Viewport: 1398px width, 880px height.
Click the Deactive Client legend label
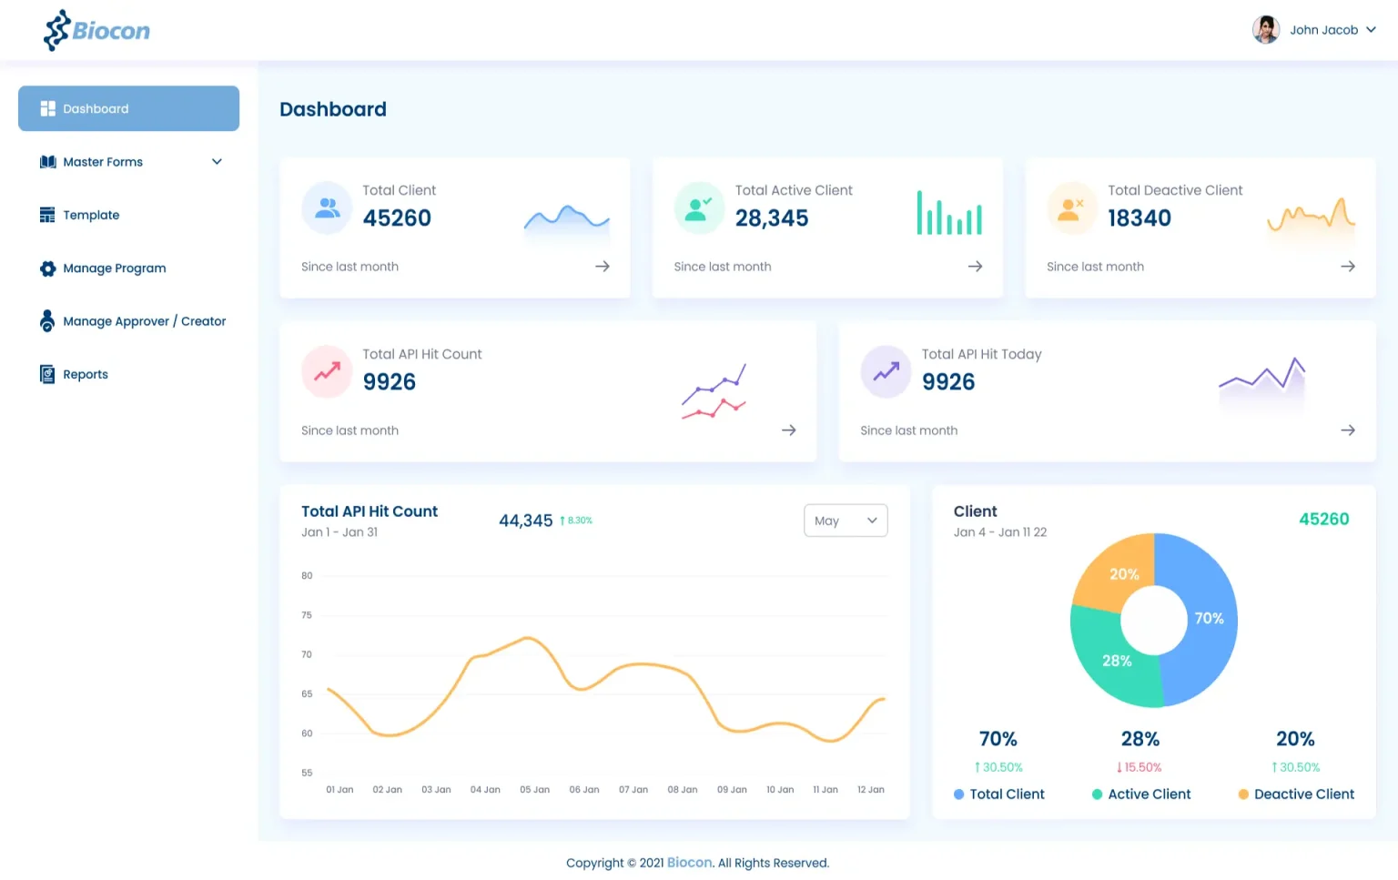coord(1304,794)
